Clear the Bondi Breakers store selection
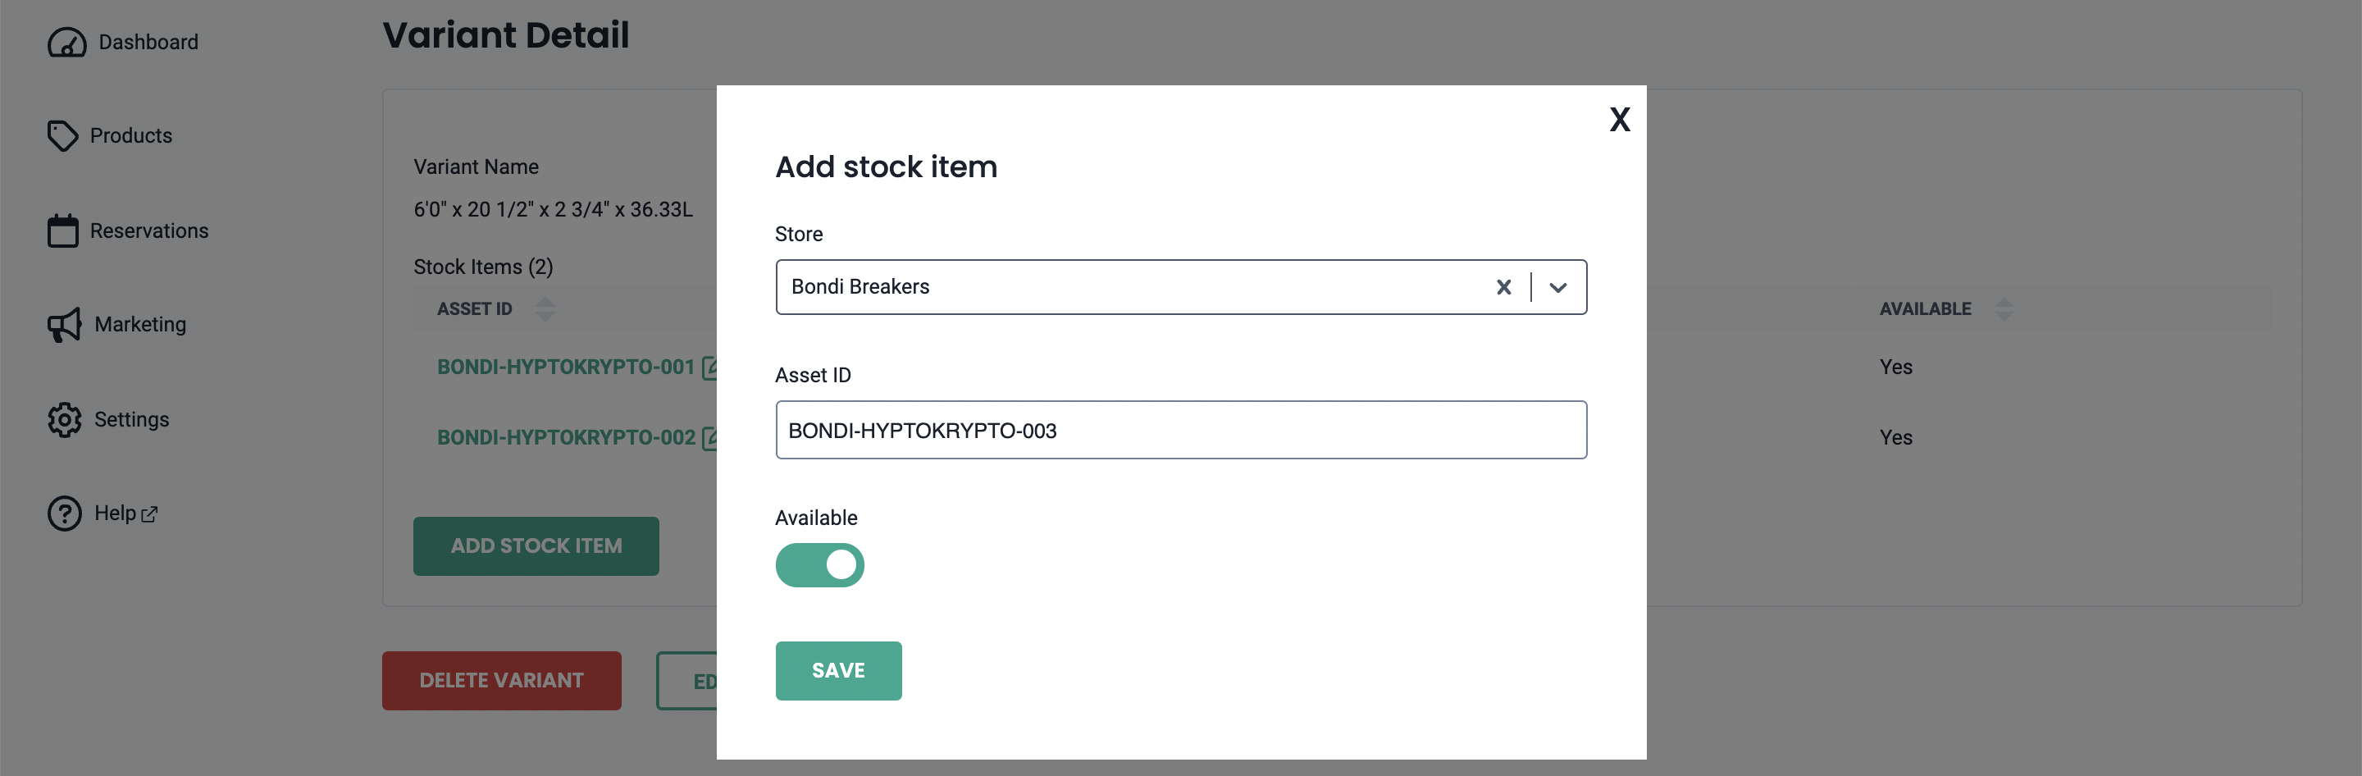This screenshot has height=776, width=2362. (x=1502, y=287)
